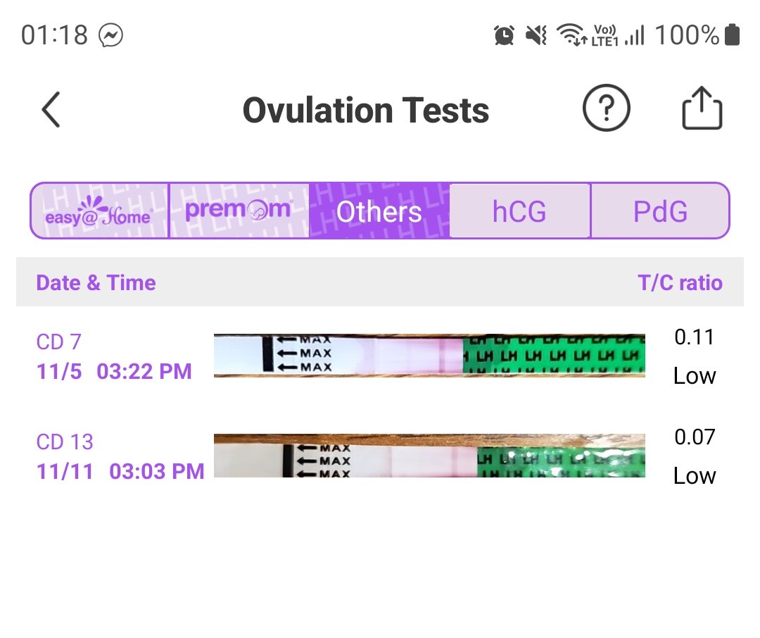Switch to the premom tab
The image size is (760, 638).
coord(239,211)
